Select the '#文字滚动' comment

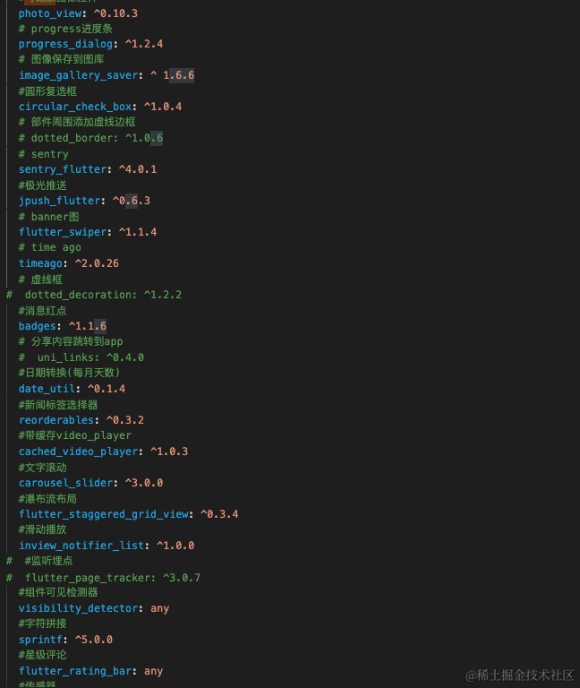(x=43, y=468)
